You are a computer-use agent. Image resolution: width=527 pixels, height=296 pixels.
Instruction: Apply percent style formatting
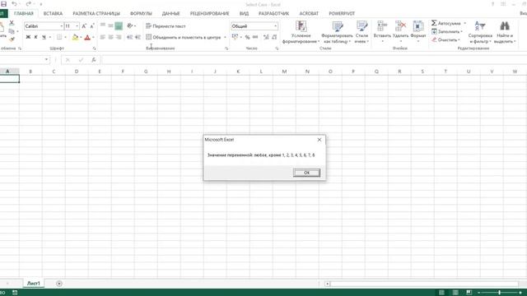[x=247, y=37]
